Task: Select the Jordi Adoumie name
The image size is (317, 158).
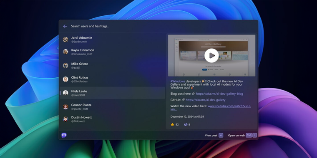Action: (x=81, y=38)
